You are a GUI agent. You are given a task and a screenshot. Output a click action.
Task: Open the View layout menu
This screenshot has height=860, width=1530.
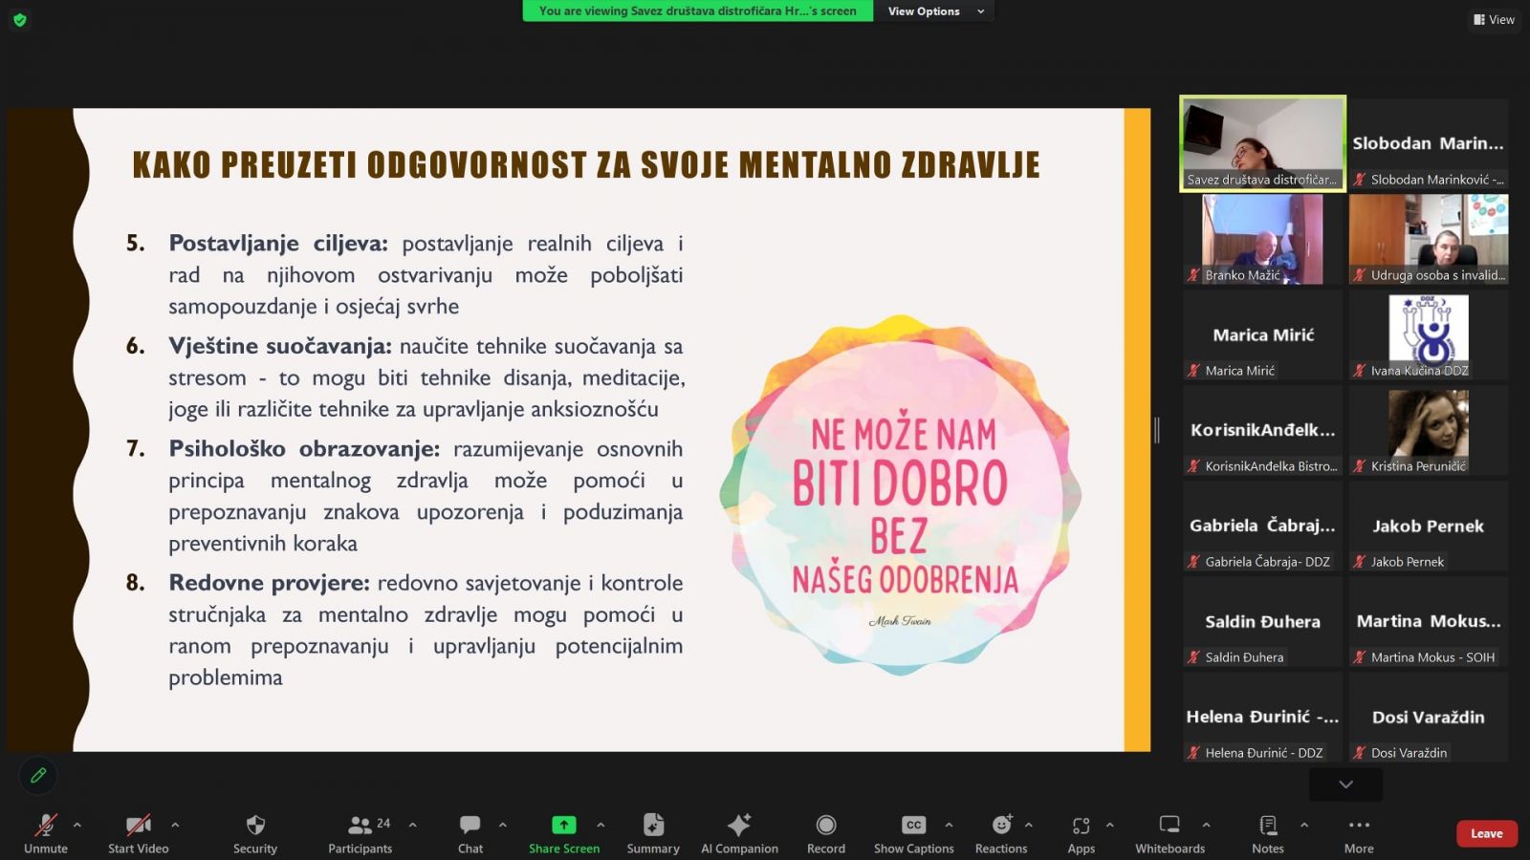tap(1494, 19)
